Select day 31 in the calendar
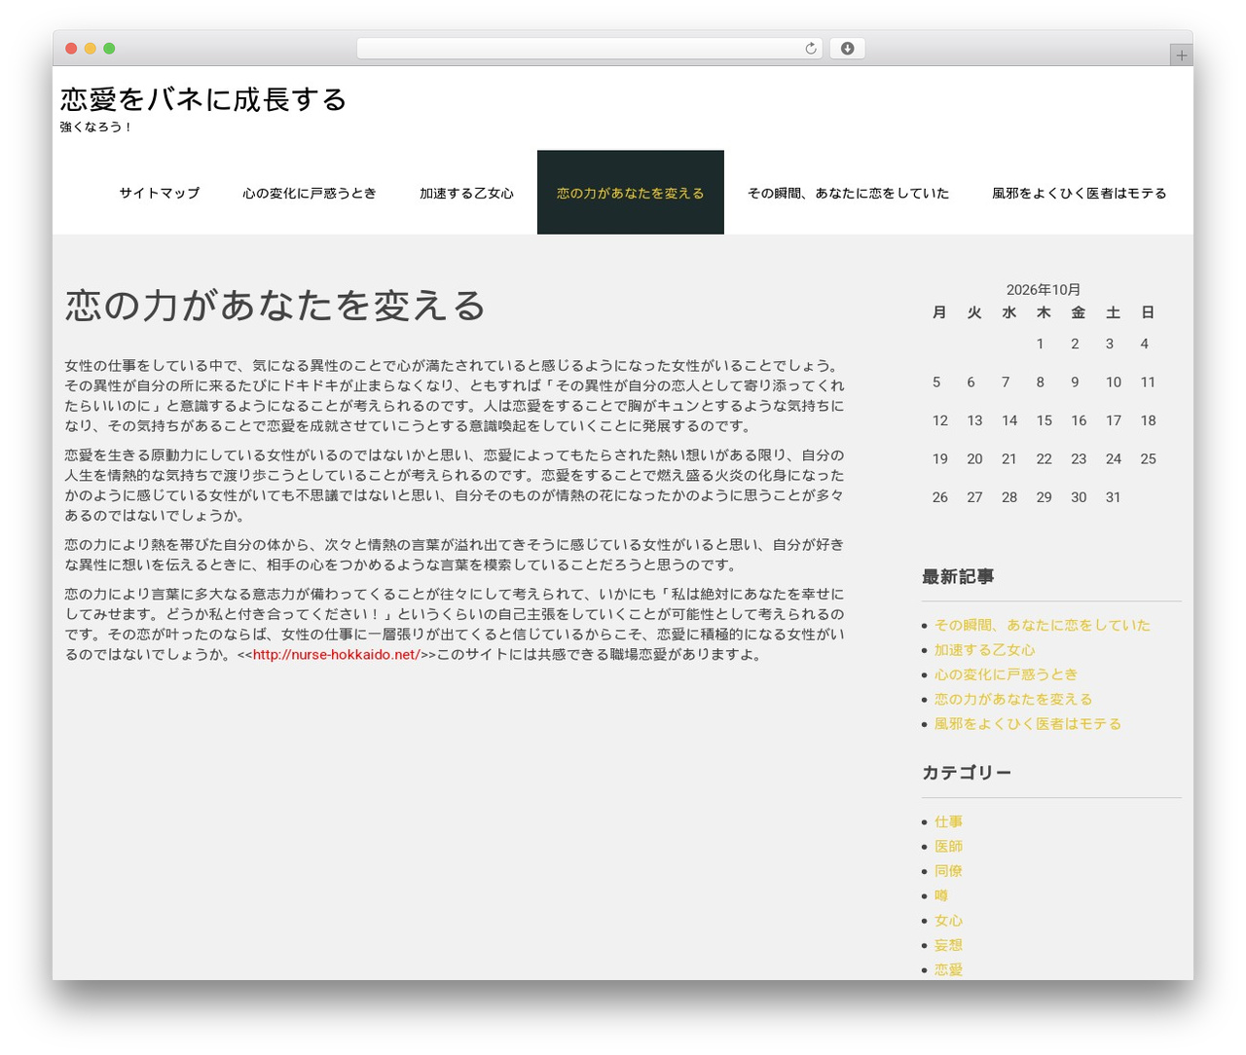This screenshot has width=1246, height=1055. pos(1114,497)
